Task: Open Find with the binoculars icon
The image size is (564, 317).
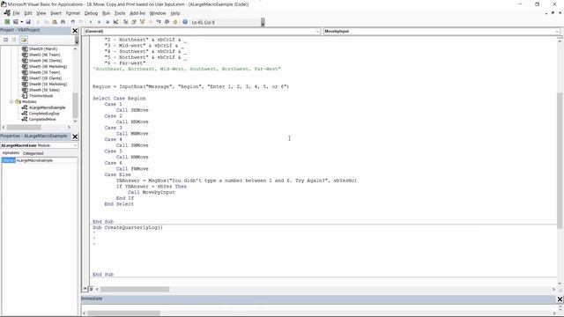Action: click(63, 22)
